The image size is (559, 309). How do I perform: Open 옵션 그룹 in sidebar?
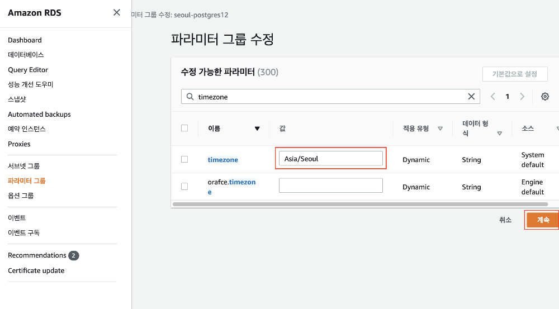[21, 196]
